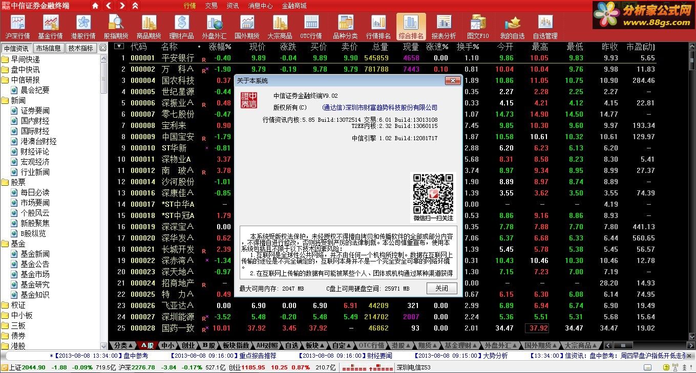Navigate back with the left arrow icon
This screenshot has height=373, width=696.
pyautogui.click(x=109, y=6)
